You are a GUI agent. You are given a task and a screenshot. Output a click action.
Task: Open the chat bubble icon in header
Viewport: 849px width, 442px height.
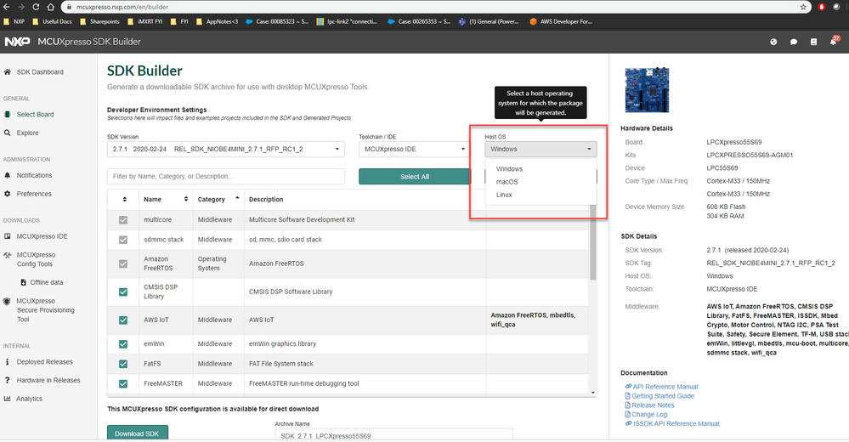(x=794, y=42)
